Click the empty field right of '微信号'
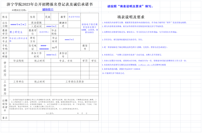 (94, 47)
